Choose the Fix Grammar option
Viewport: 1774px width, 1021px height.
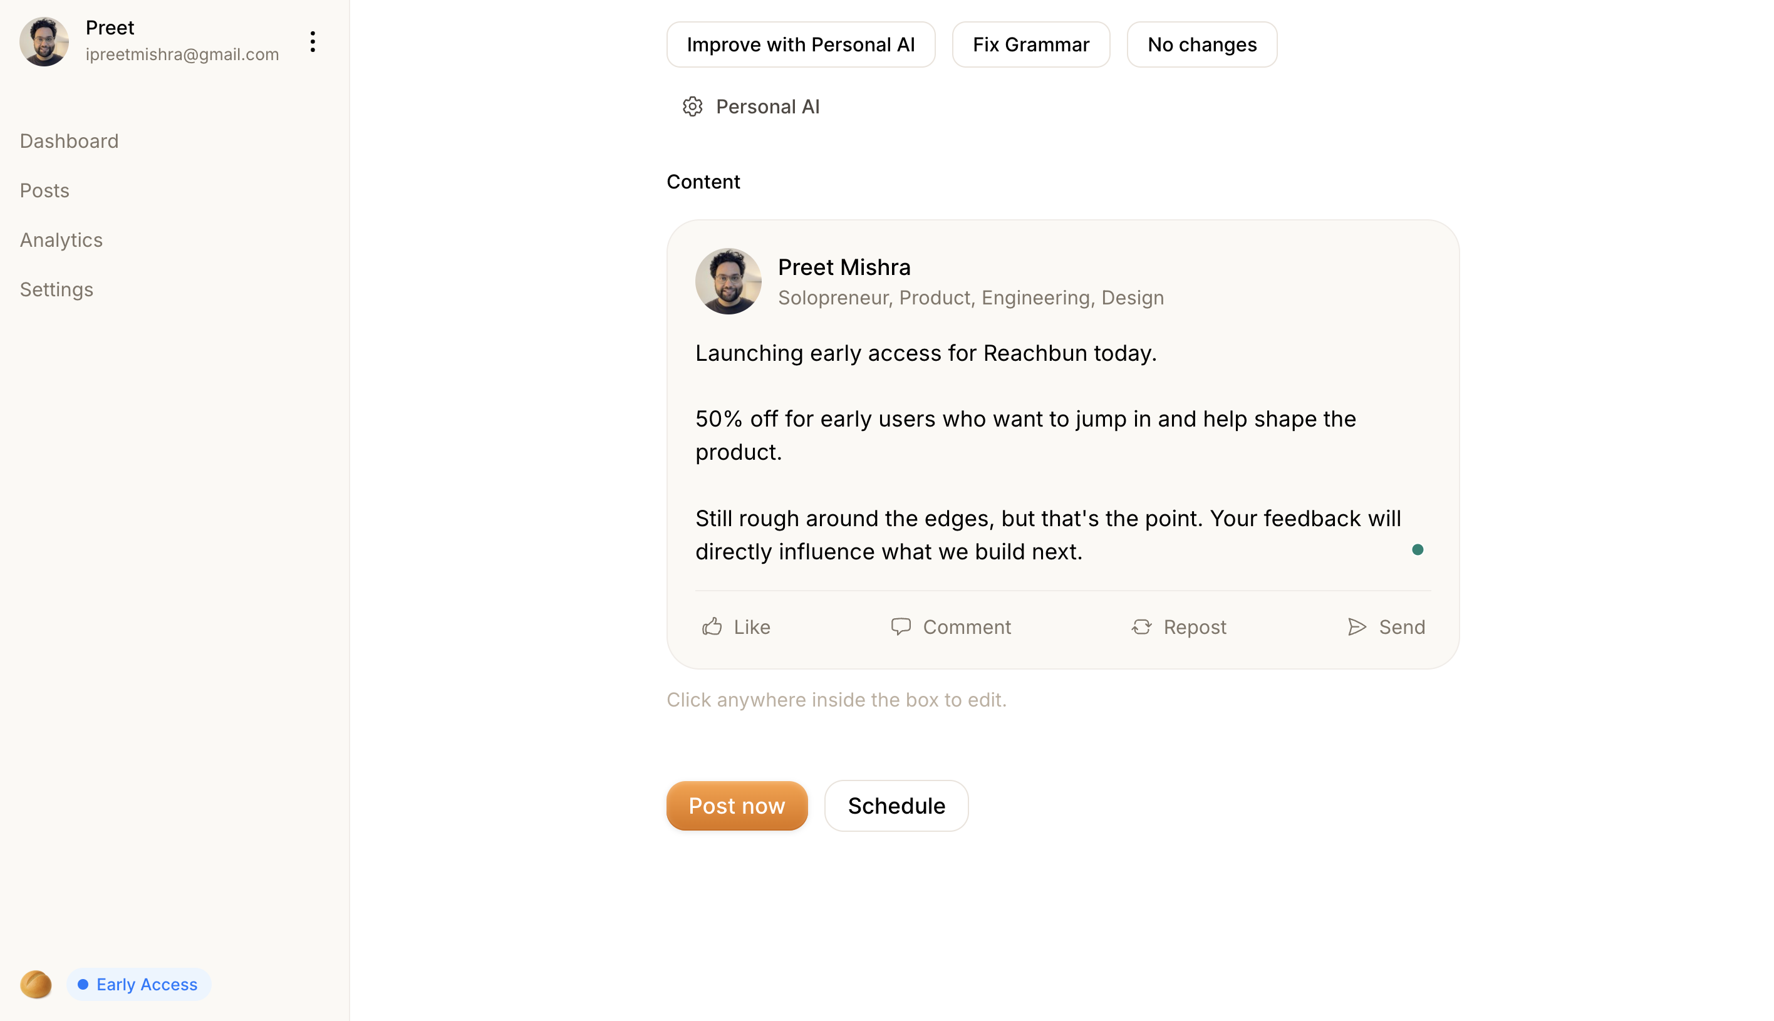click(1030, 44)
